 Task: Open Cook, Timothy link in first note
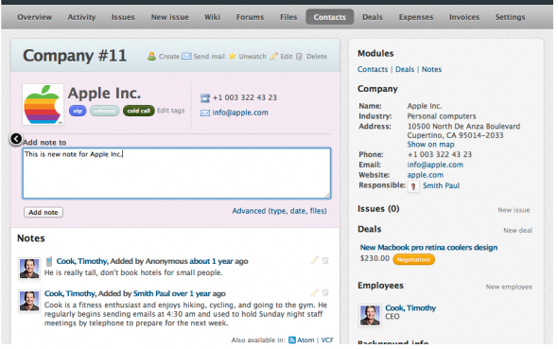82,261
